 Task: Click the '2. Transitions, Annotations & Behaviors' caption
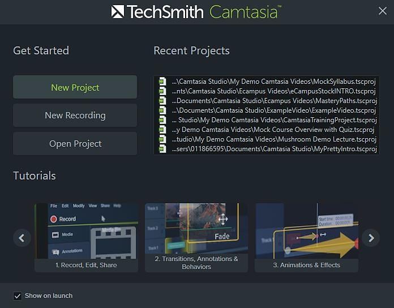point(196,263)
